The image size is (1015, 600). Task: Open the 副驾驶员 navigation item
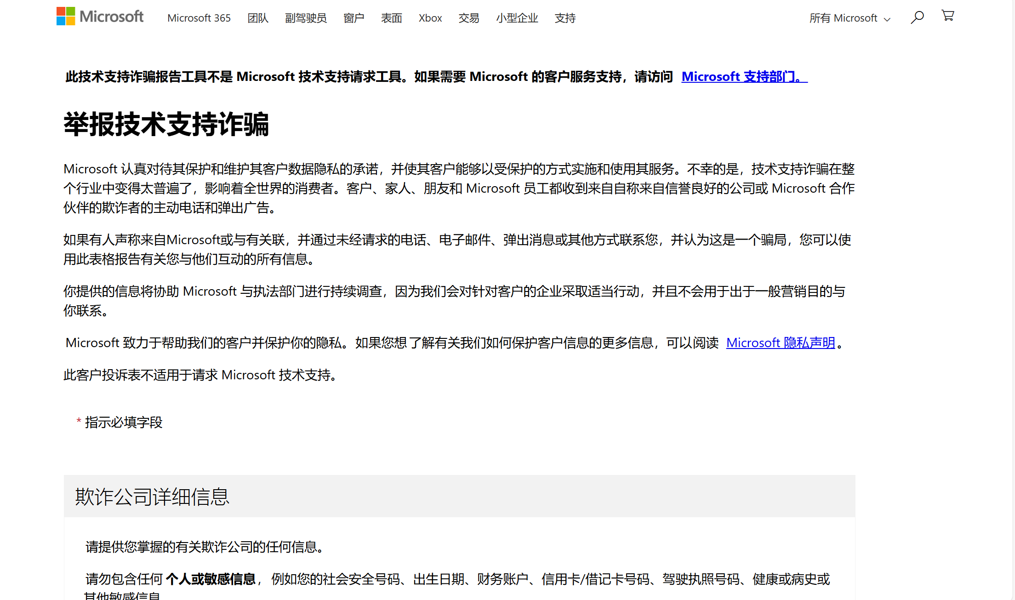click(x=306, y=18)
